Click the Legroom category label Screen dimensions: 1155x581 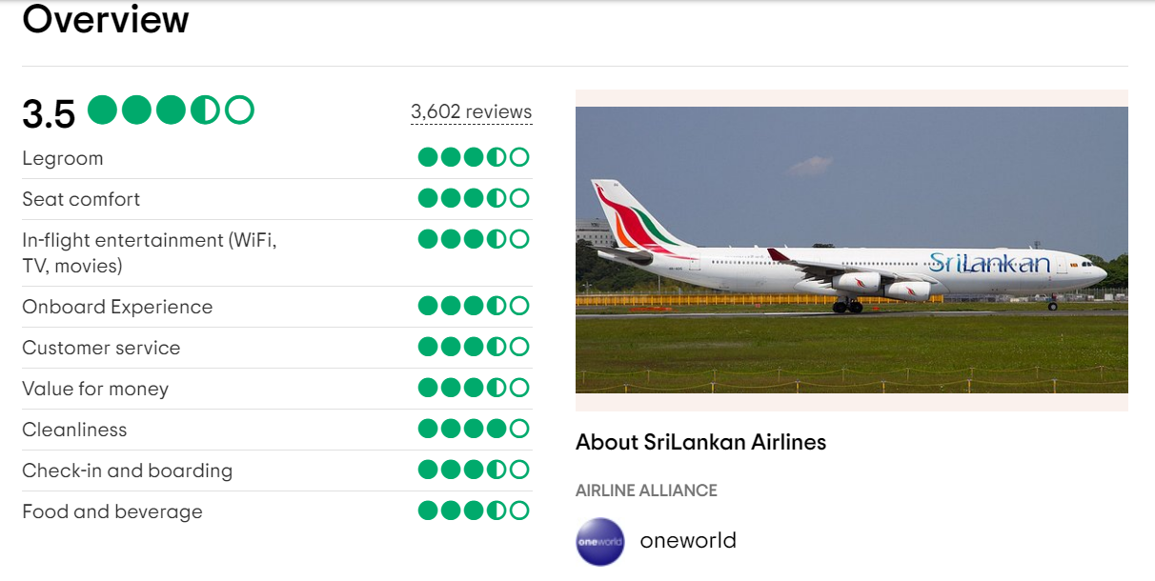click(63, 158)
